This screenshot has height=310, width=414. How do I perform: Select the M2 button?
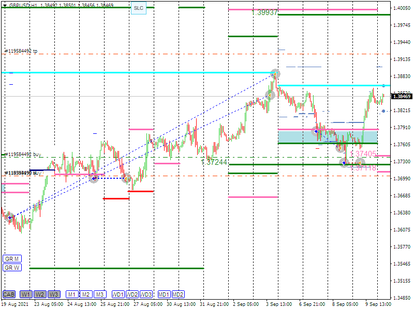point(85,295)
